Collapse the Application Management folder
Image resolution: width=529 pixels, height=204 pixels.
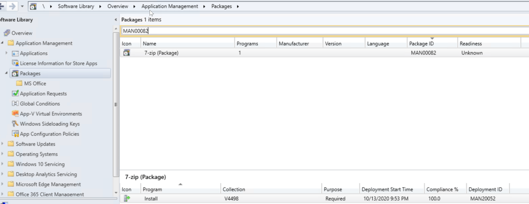point(2,43)
